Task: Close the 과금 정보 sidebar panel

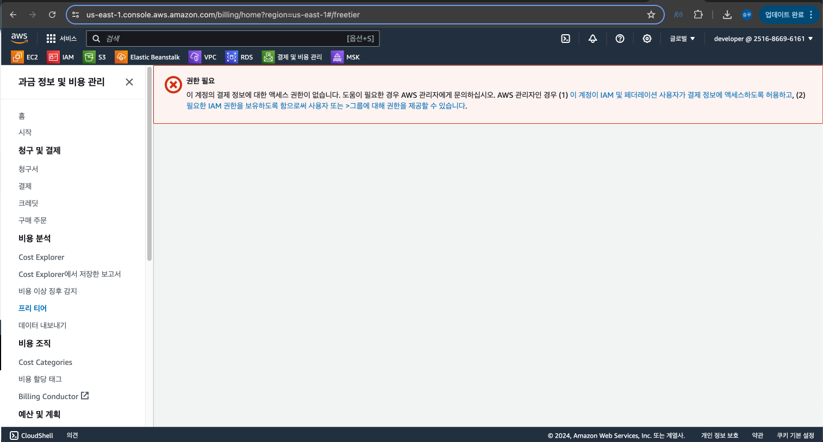Action: pos(129,82)
